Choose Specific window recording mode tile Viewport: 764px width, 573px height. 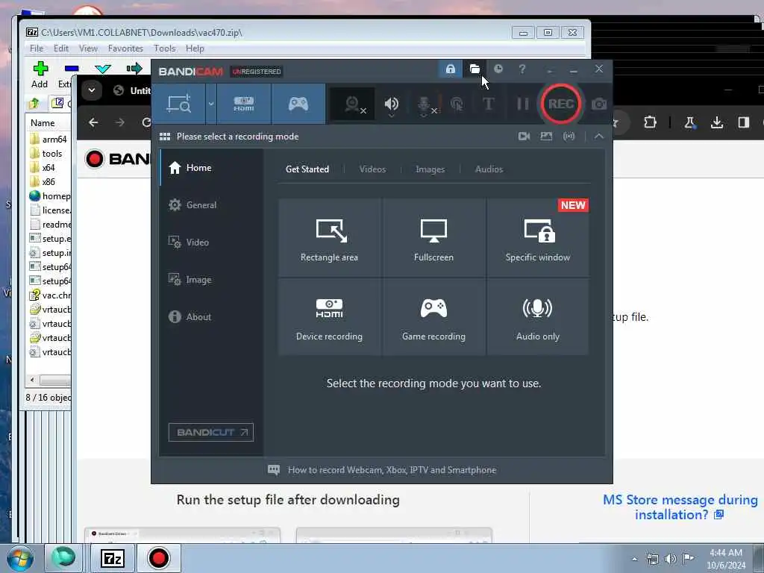pos(538,238)
